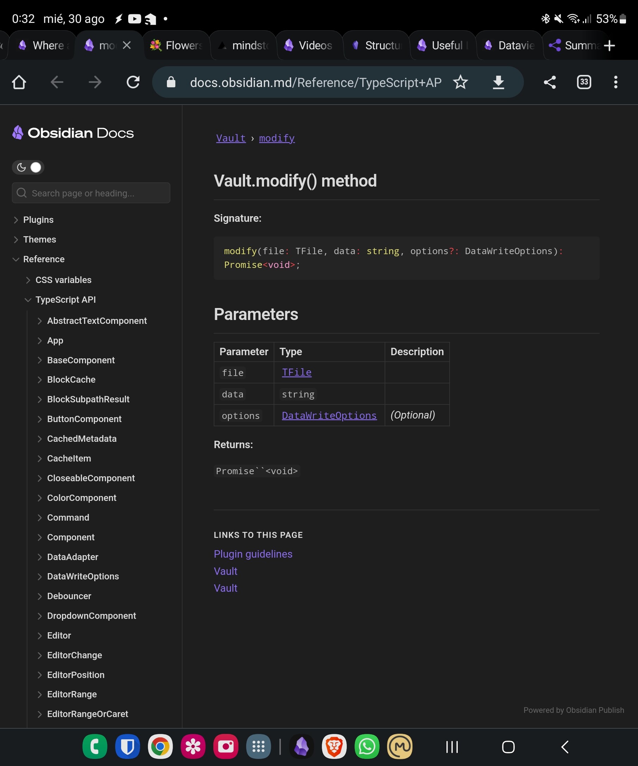
Task: Open Command in sidebar
Action: (68, 517)
